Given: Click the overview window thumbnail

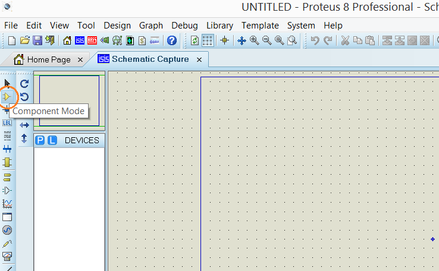Looking at the screenshot, I should coord(69,100).
